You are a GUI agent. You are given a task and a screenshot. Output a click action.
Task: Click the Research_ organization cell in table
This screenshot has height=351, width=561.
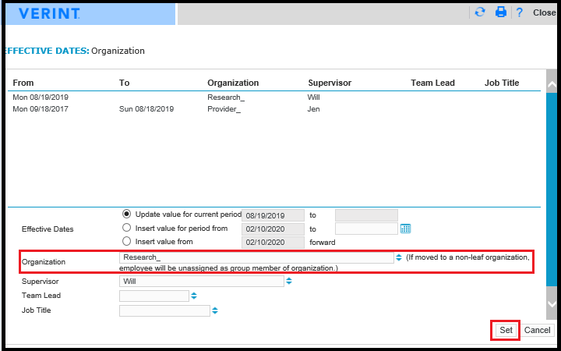[226, 97]
